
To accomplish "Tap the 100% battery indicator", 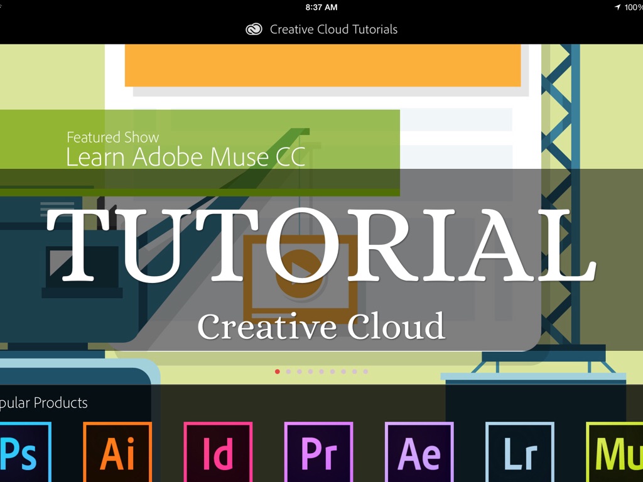I will pos(634,8).
